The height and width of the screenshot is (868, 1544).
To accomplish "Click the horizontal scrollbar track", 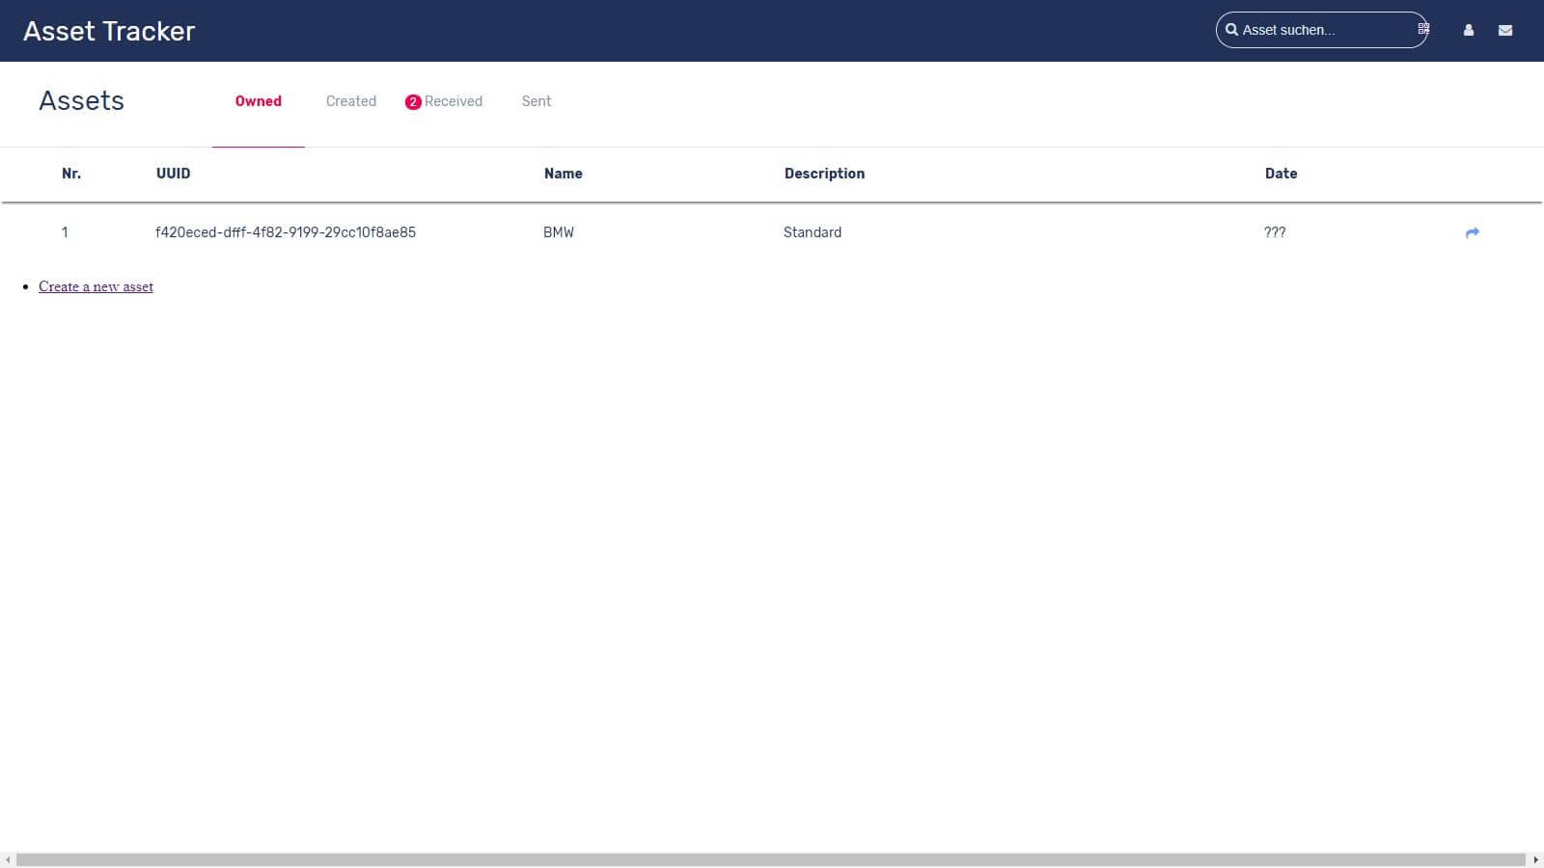I will (772, 859).
